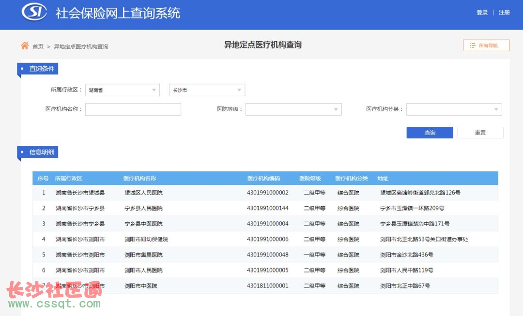
Task: Click address 浏阳市人民中路119号
Action: point(407,271)
